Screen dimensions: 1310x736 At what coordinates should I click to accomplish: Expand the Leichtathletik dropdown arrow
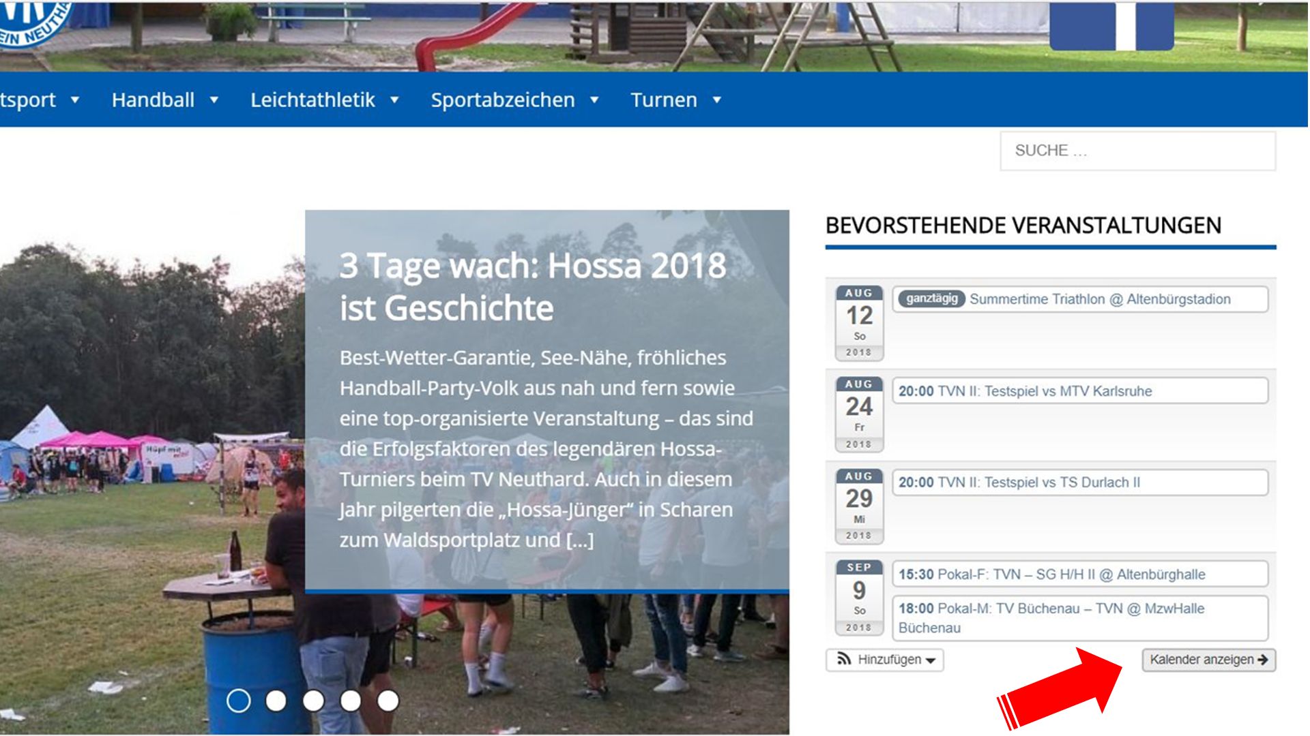pos(394,100)
